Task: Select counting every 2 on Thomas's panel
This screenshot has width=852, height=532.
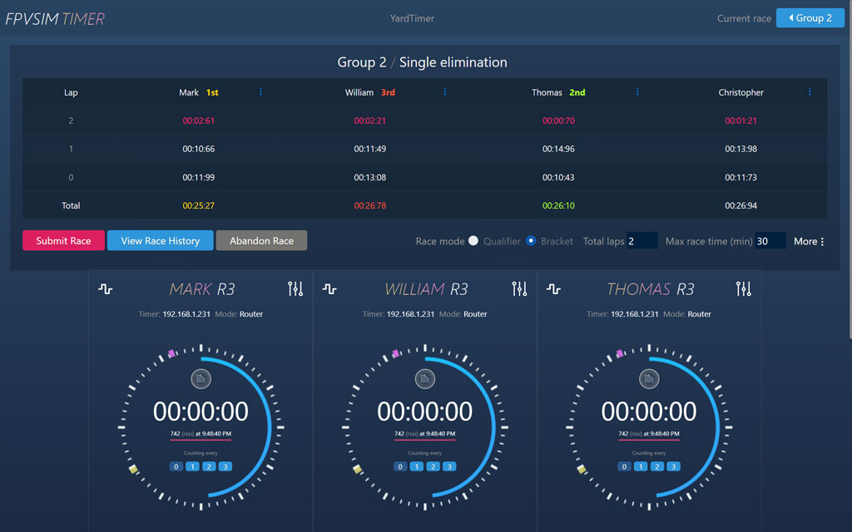Action: point(657,466)
